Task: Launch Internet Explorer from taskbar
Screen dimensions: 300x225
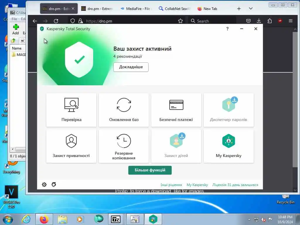Action: click(26, 219)
